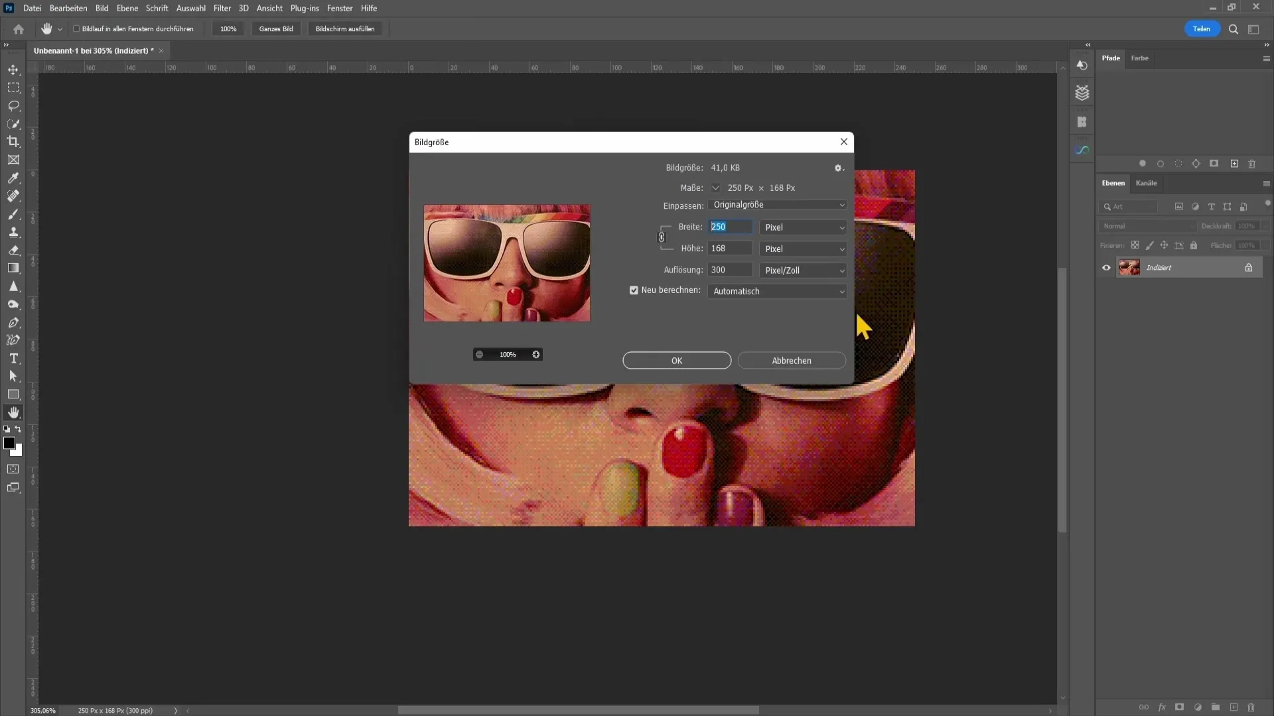Confirm dialog with OK button
The height and width of the screenshot is (716, 1274).
[677, 361]
